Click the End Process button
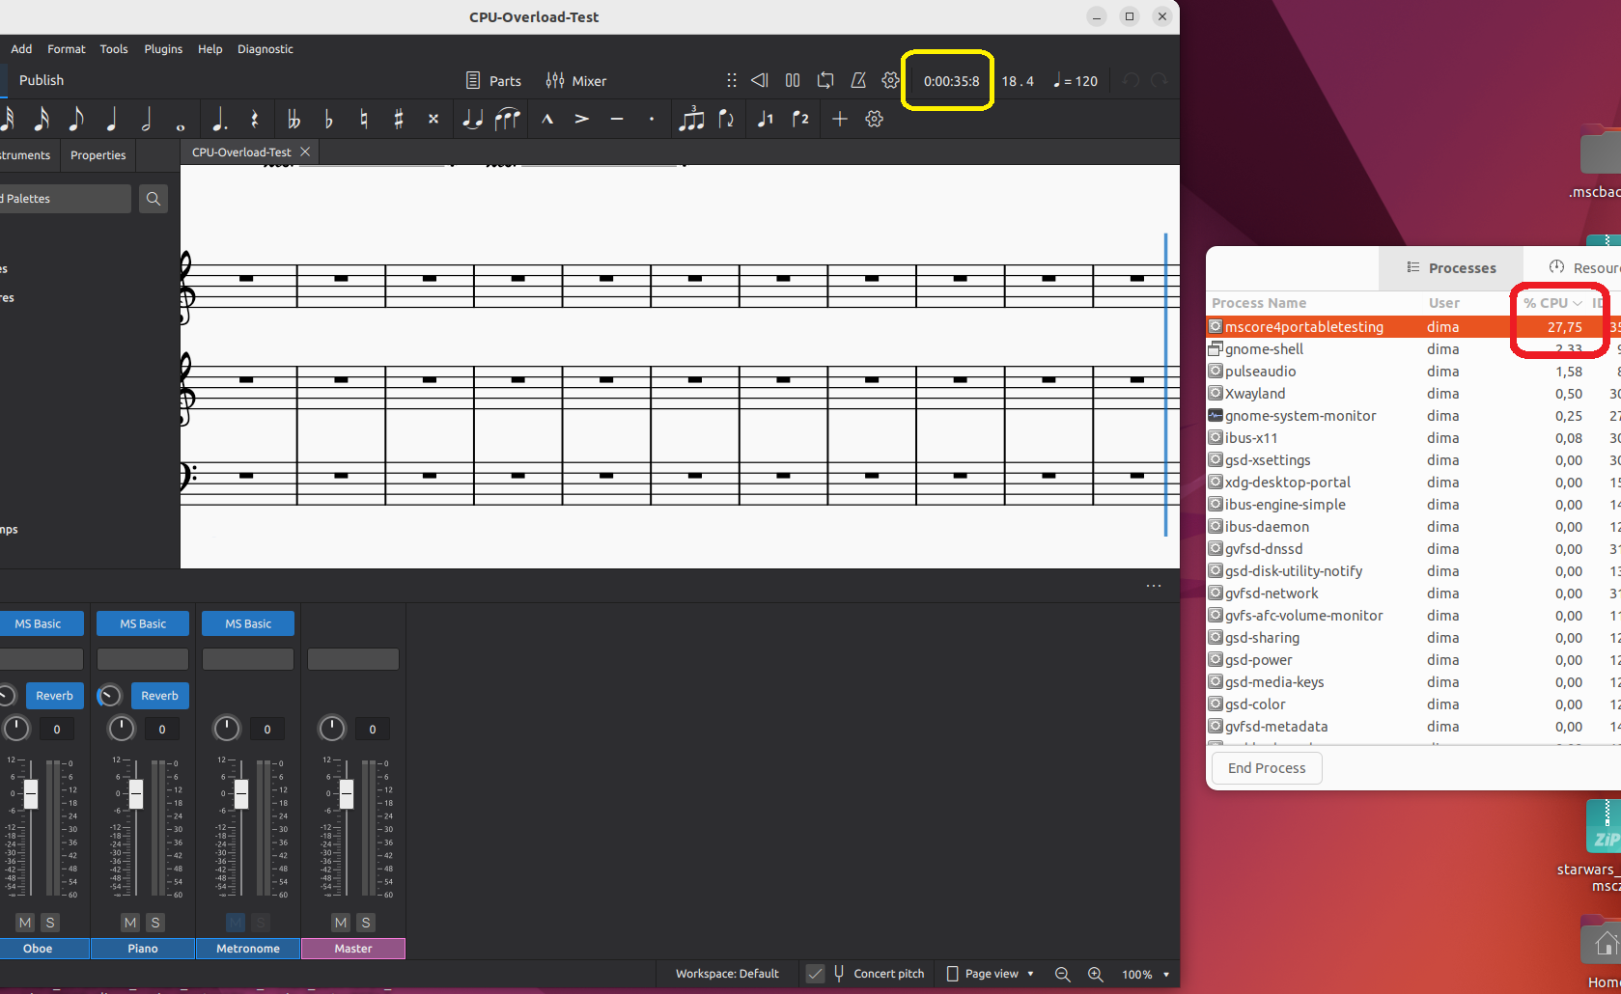Image resolution: width=1621 pixels, height=994 pixels. pyautogui.click(x=1266, y=767)
